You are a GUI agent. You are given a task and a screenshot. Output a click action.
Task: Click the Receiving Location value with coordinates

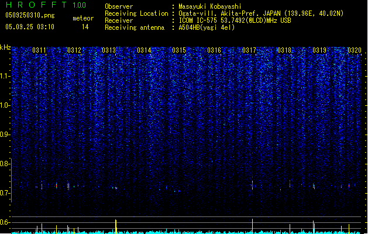tap(261, 13)
